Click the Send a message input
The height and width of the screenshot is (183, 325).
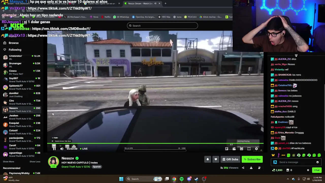tap(297, 162)
